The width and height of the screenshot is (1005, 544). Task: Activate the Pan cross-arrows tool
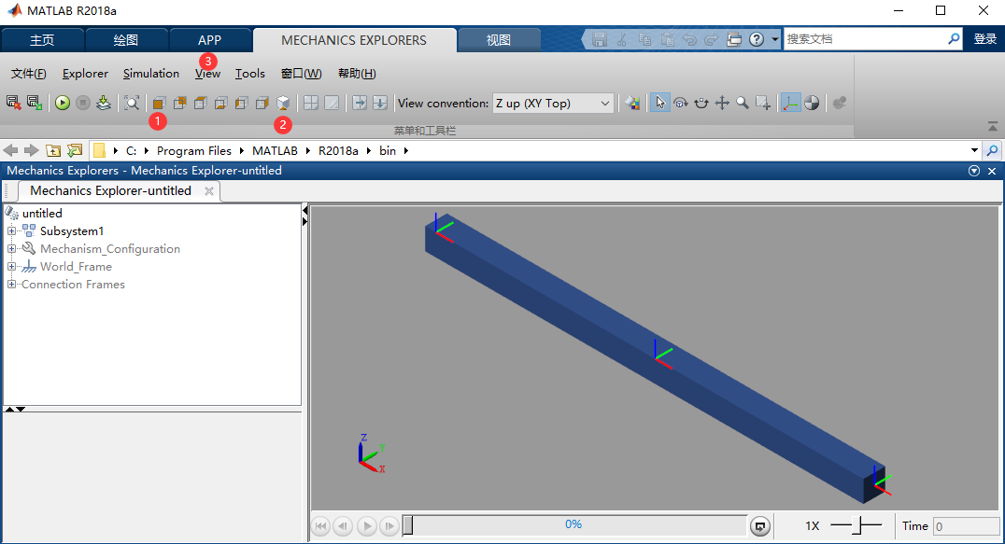pos(722,103)
